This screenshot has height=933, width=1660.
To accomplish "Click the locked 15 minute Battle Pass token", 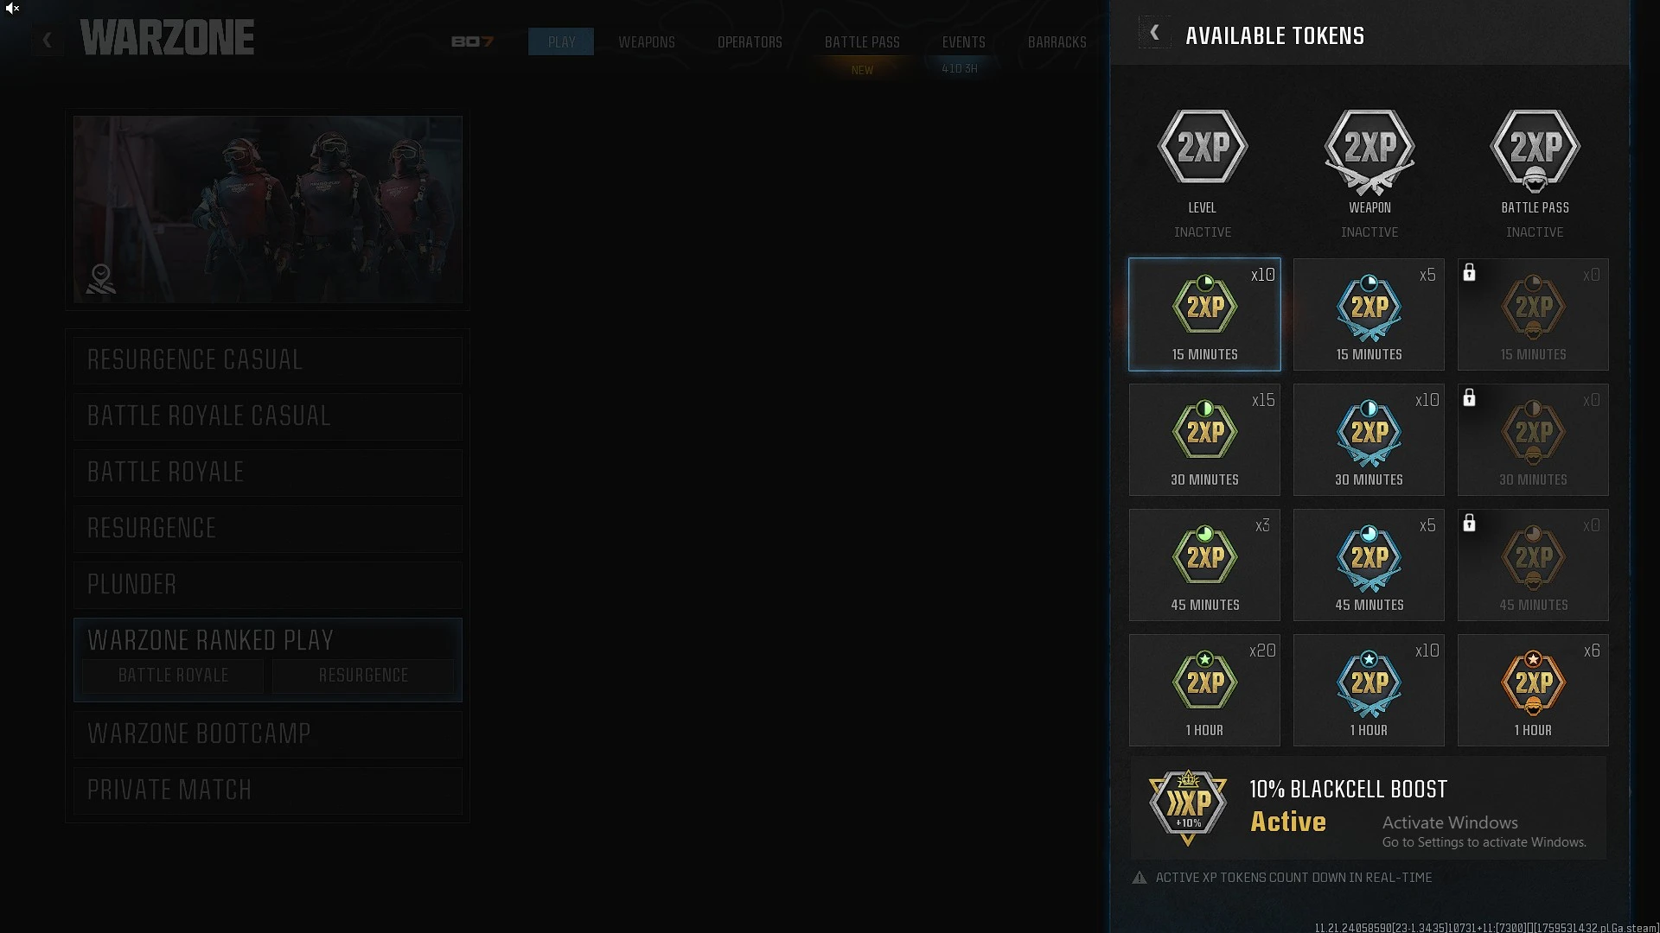I will click(x=1533, y=314).
